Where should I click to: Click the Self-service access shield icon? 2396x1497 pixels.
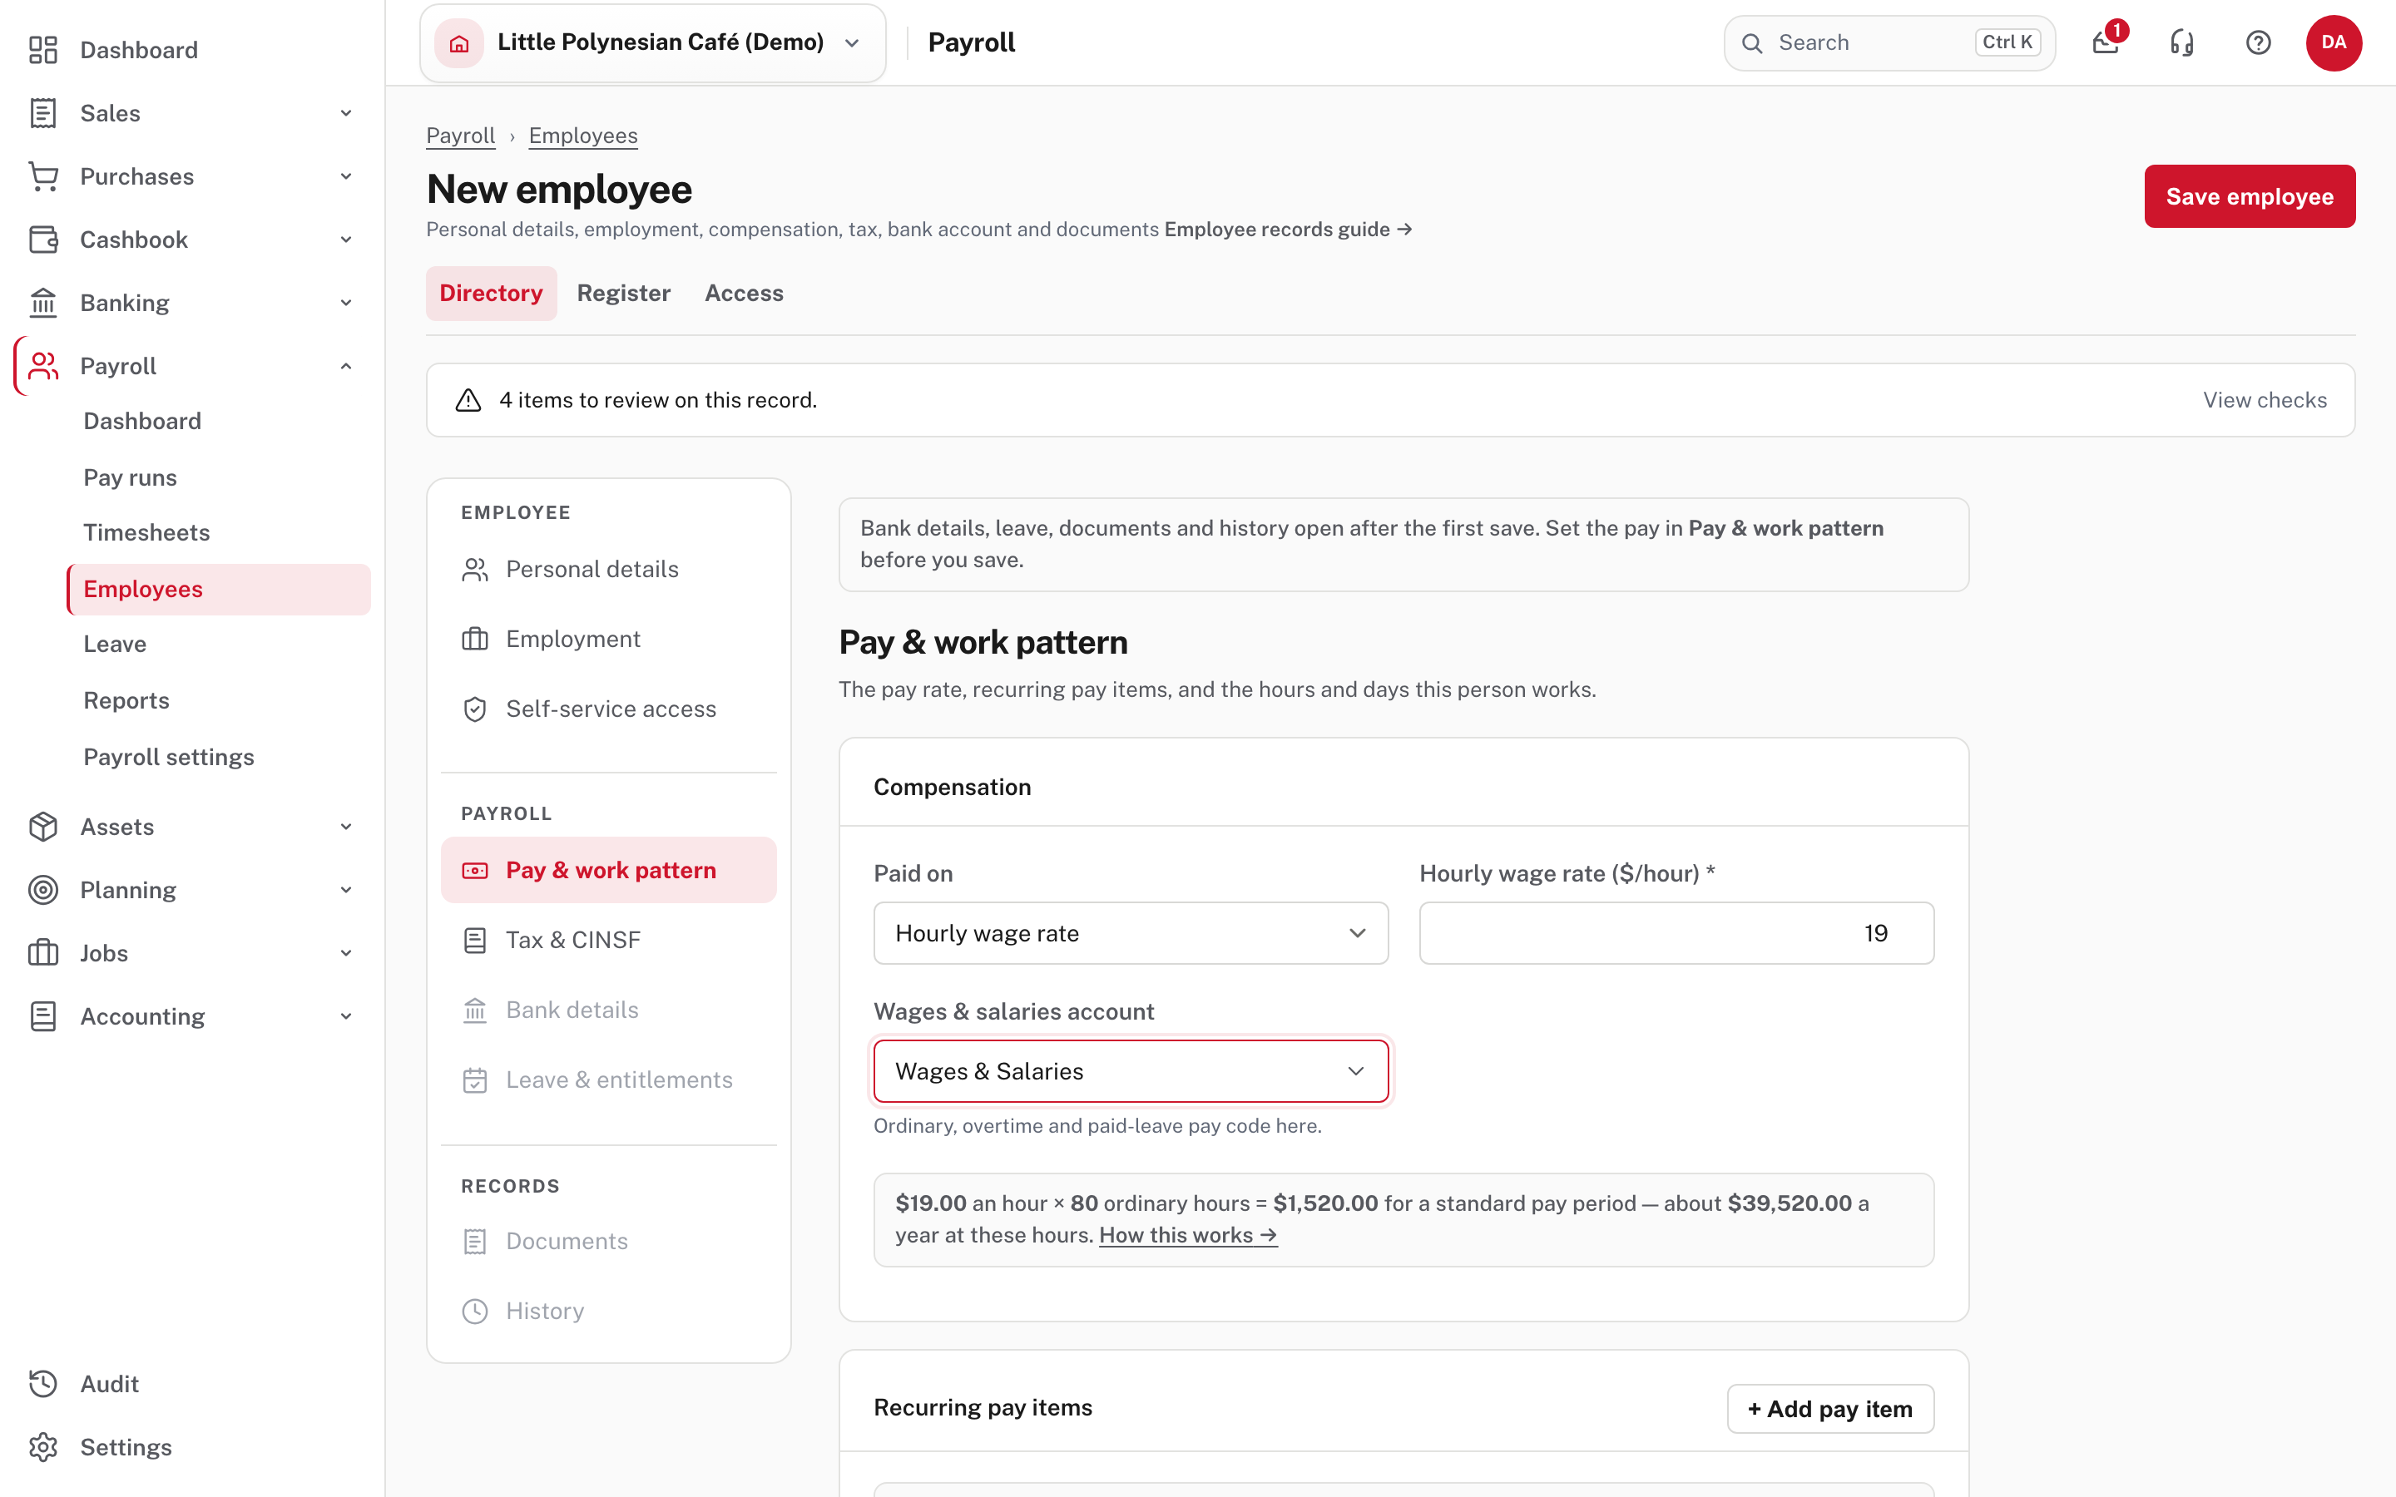click(475, 709)
